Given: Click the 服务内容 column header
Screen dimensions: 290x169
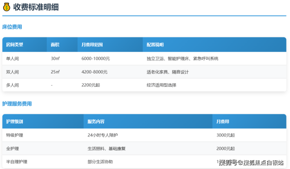Looking at the screenshot, I should (96, 121).
